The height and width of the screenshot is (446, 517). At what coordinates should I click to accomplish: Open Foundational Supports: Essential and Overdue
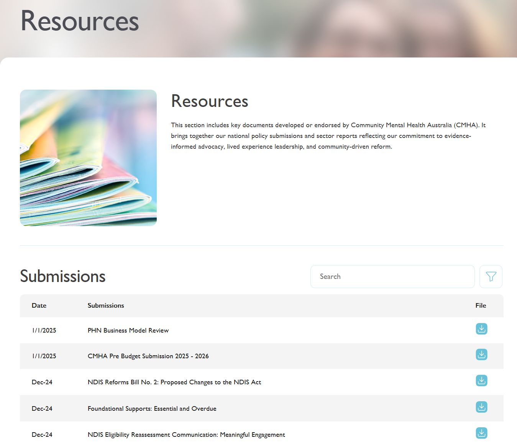point(152,408)
